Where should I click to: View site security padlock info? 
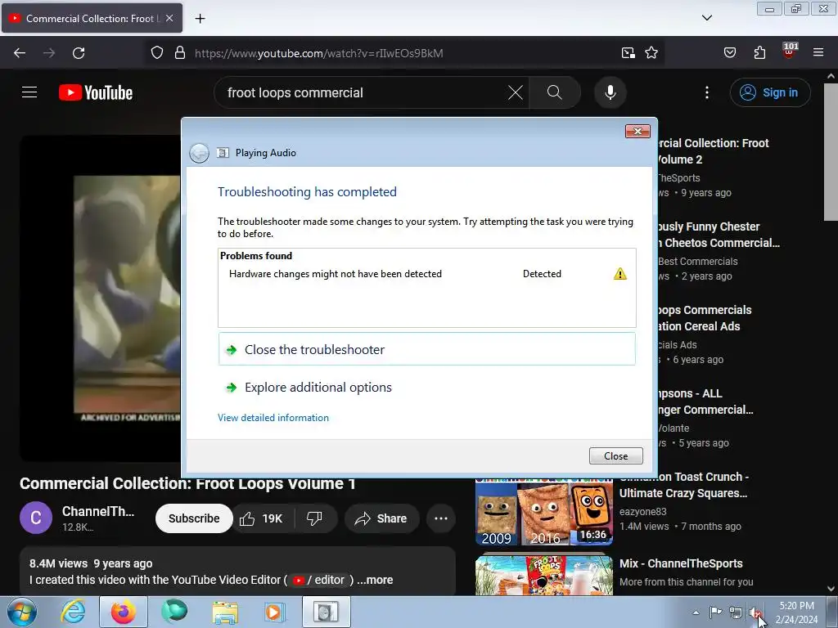pyautogui.click(x=180, y=53)
